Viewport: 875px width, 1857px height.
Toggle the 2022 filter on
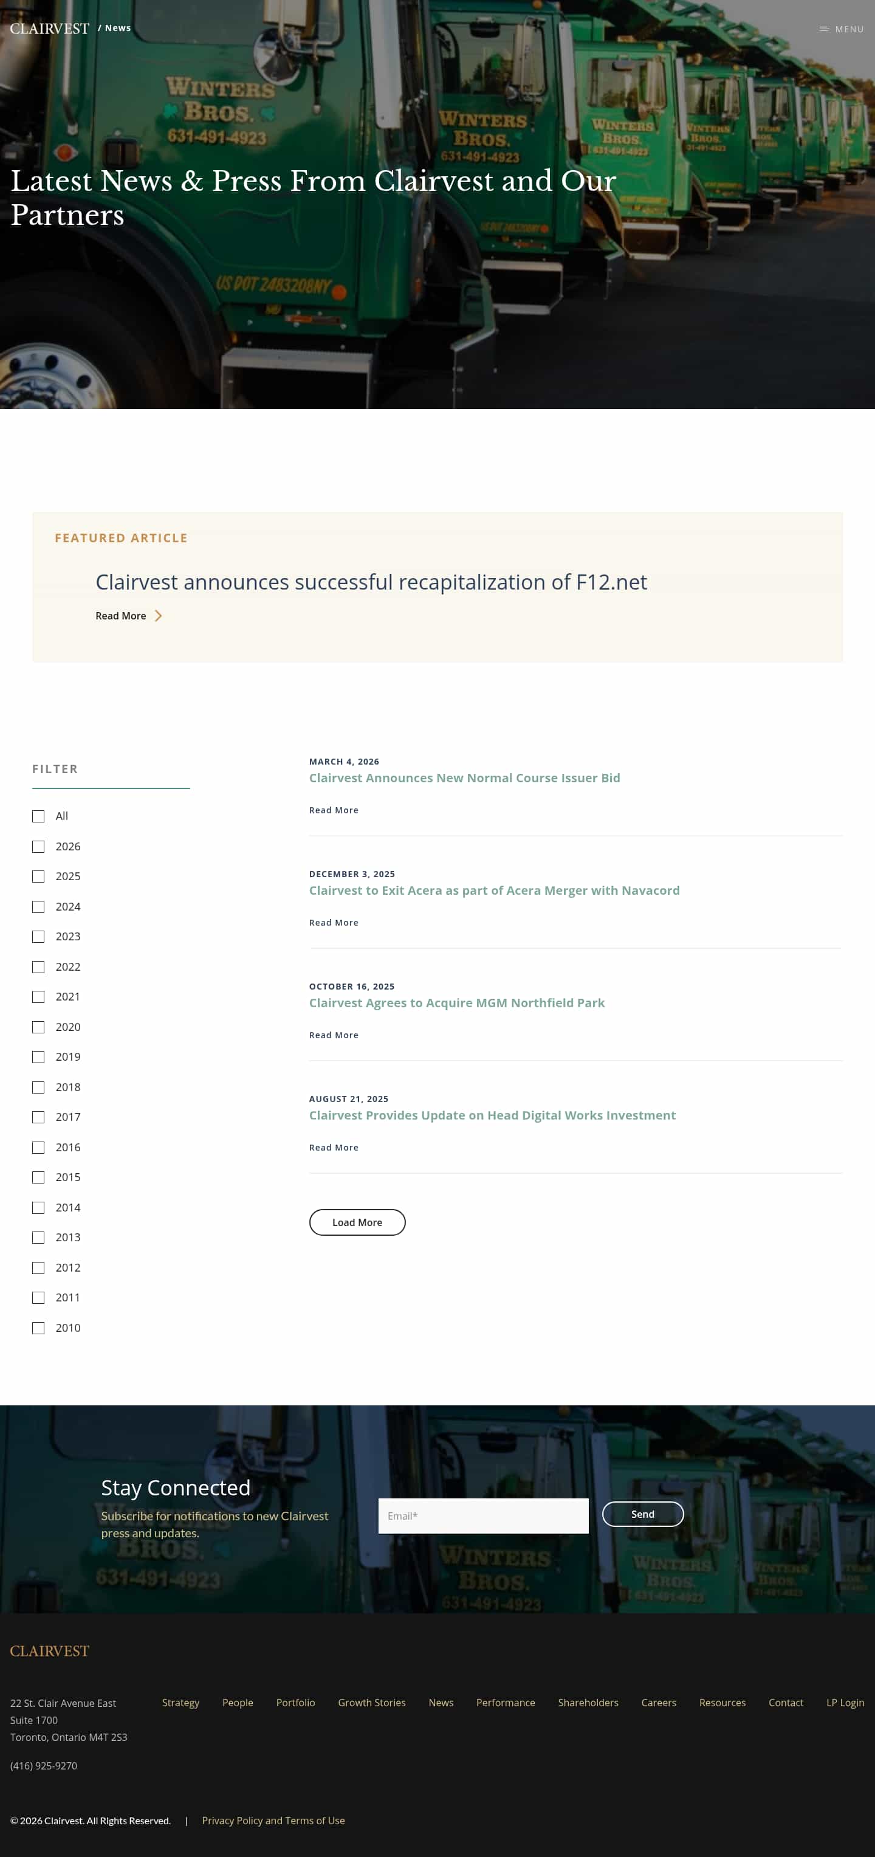(38, 966)
